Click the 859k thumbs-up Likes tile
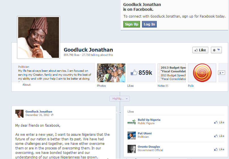This screenshot has width=229, height=159. point(141,73)
